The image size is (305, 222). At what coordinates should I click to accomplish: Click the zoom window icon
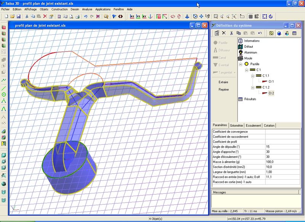pyautogui.click(x=216, y=16)
